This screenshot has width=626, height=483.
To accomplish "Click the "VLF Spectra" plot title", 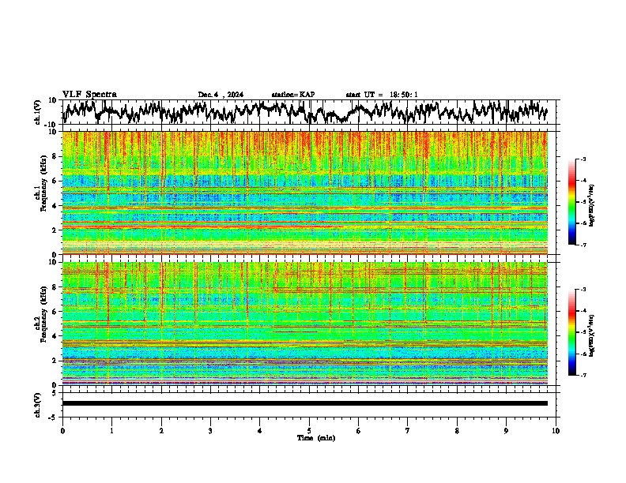I will tap(89, 95).
